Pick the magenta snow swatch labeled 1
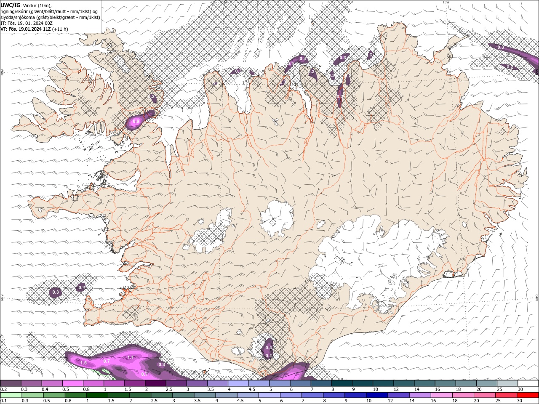 [114, 383]
